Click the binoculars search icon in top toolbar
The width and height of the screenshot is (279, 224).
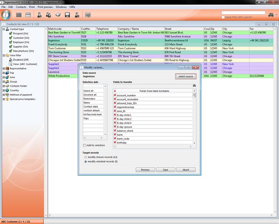coord(271,15)
